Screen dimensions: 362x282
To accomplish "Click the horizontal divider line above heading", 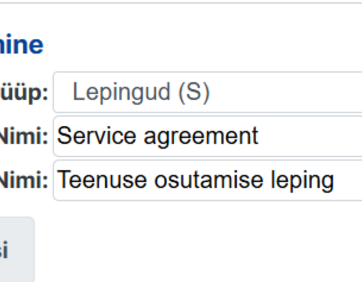I will [x=181, y=3].
